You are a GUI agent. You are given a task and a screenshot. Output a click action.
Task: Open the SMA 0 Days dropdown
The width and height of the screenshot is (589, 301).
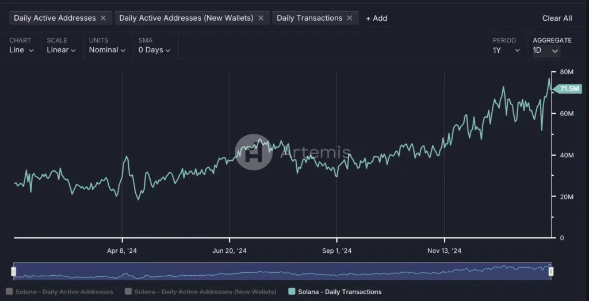click(x=154, y=50)
